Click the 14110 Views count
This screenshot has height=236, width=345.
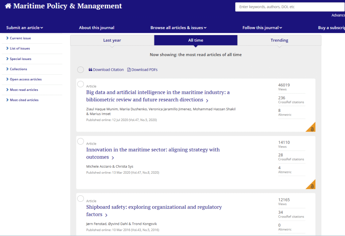click(284, 142)
